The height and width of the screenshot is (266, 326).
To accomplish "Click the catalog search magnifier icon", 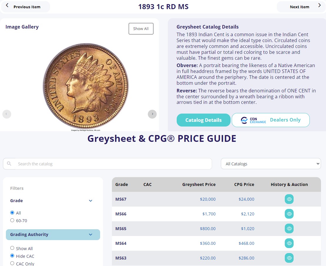I will tap(9, 164).
